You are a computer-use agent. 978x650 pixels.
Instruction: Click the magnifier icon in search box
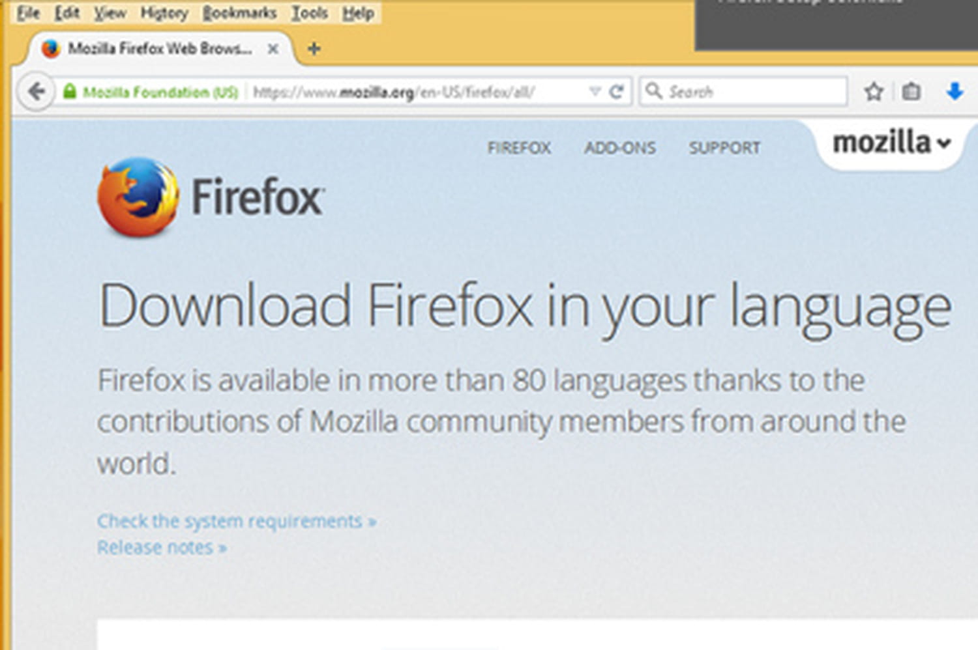coord(653,91)
